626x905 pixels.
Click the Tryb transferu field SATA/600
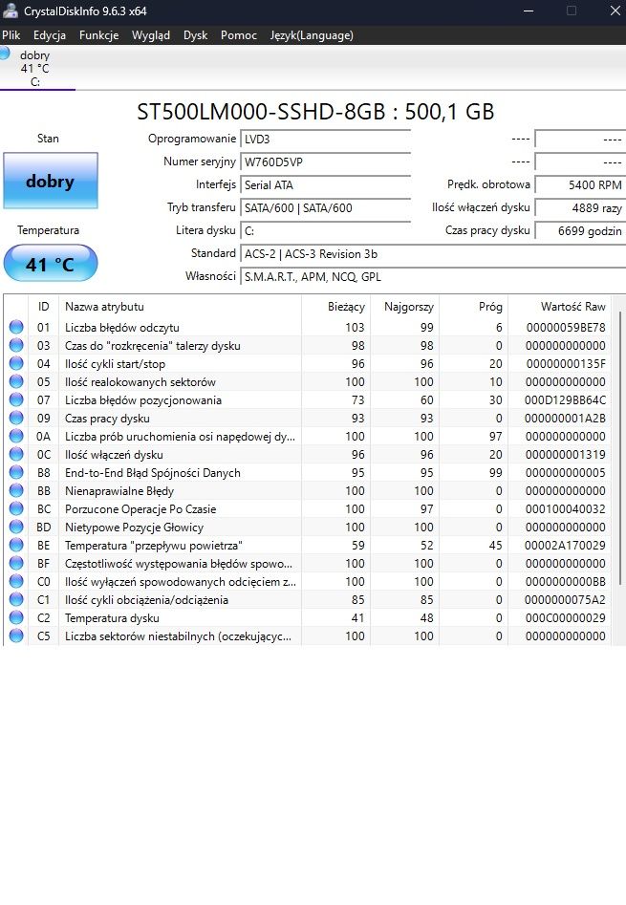coord(325,207)
